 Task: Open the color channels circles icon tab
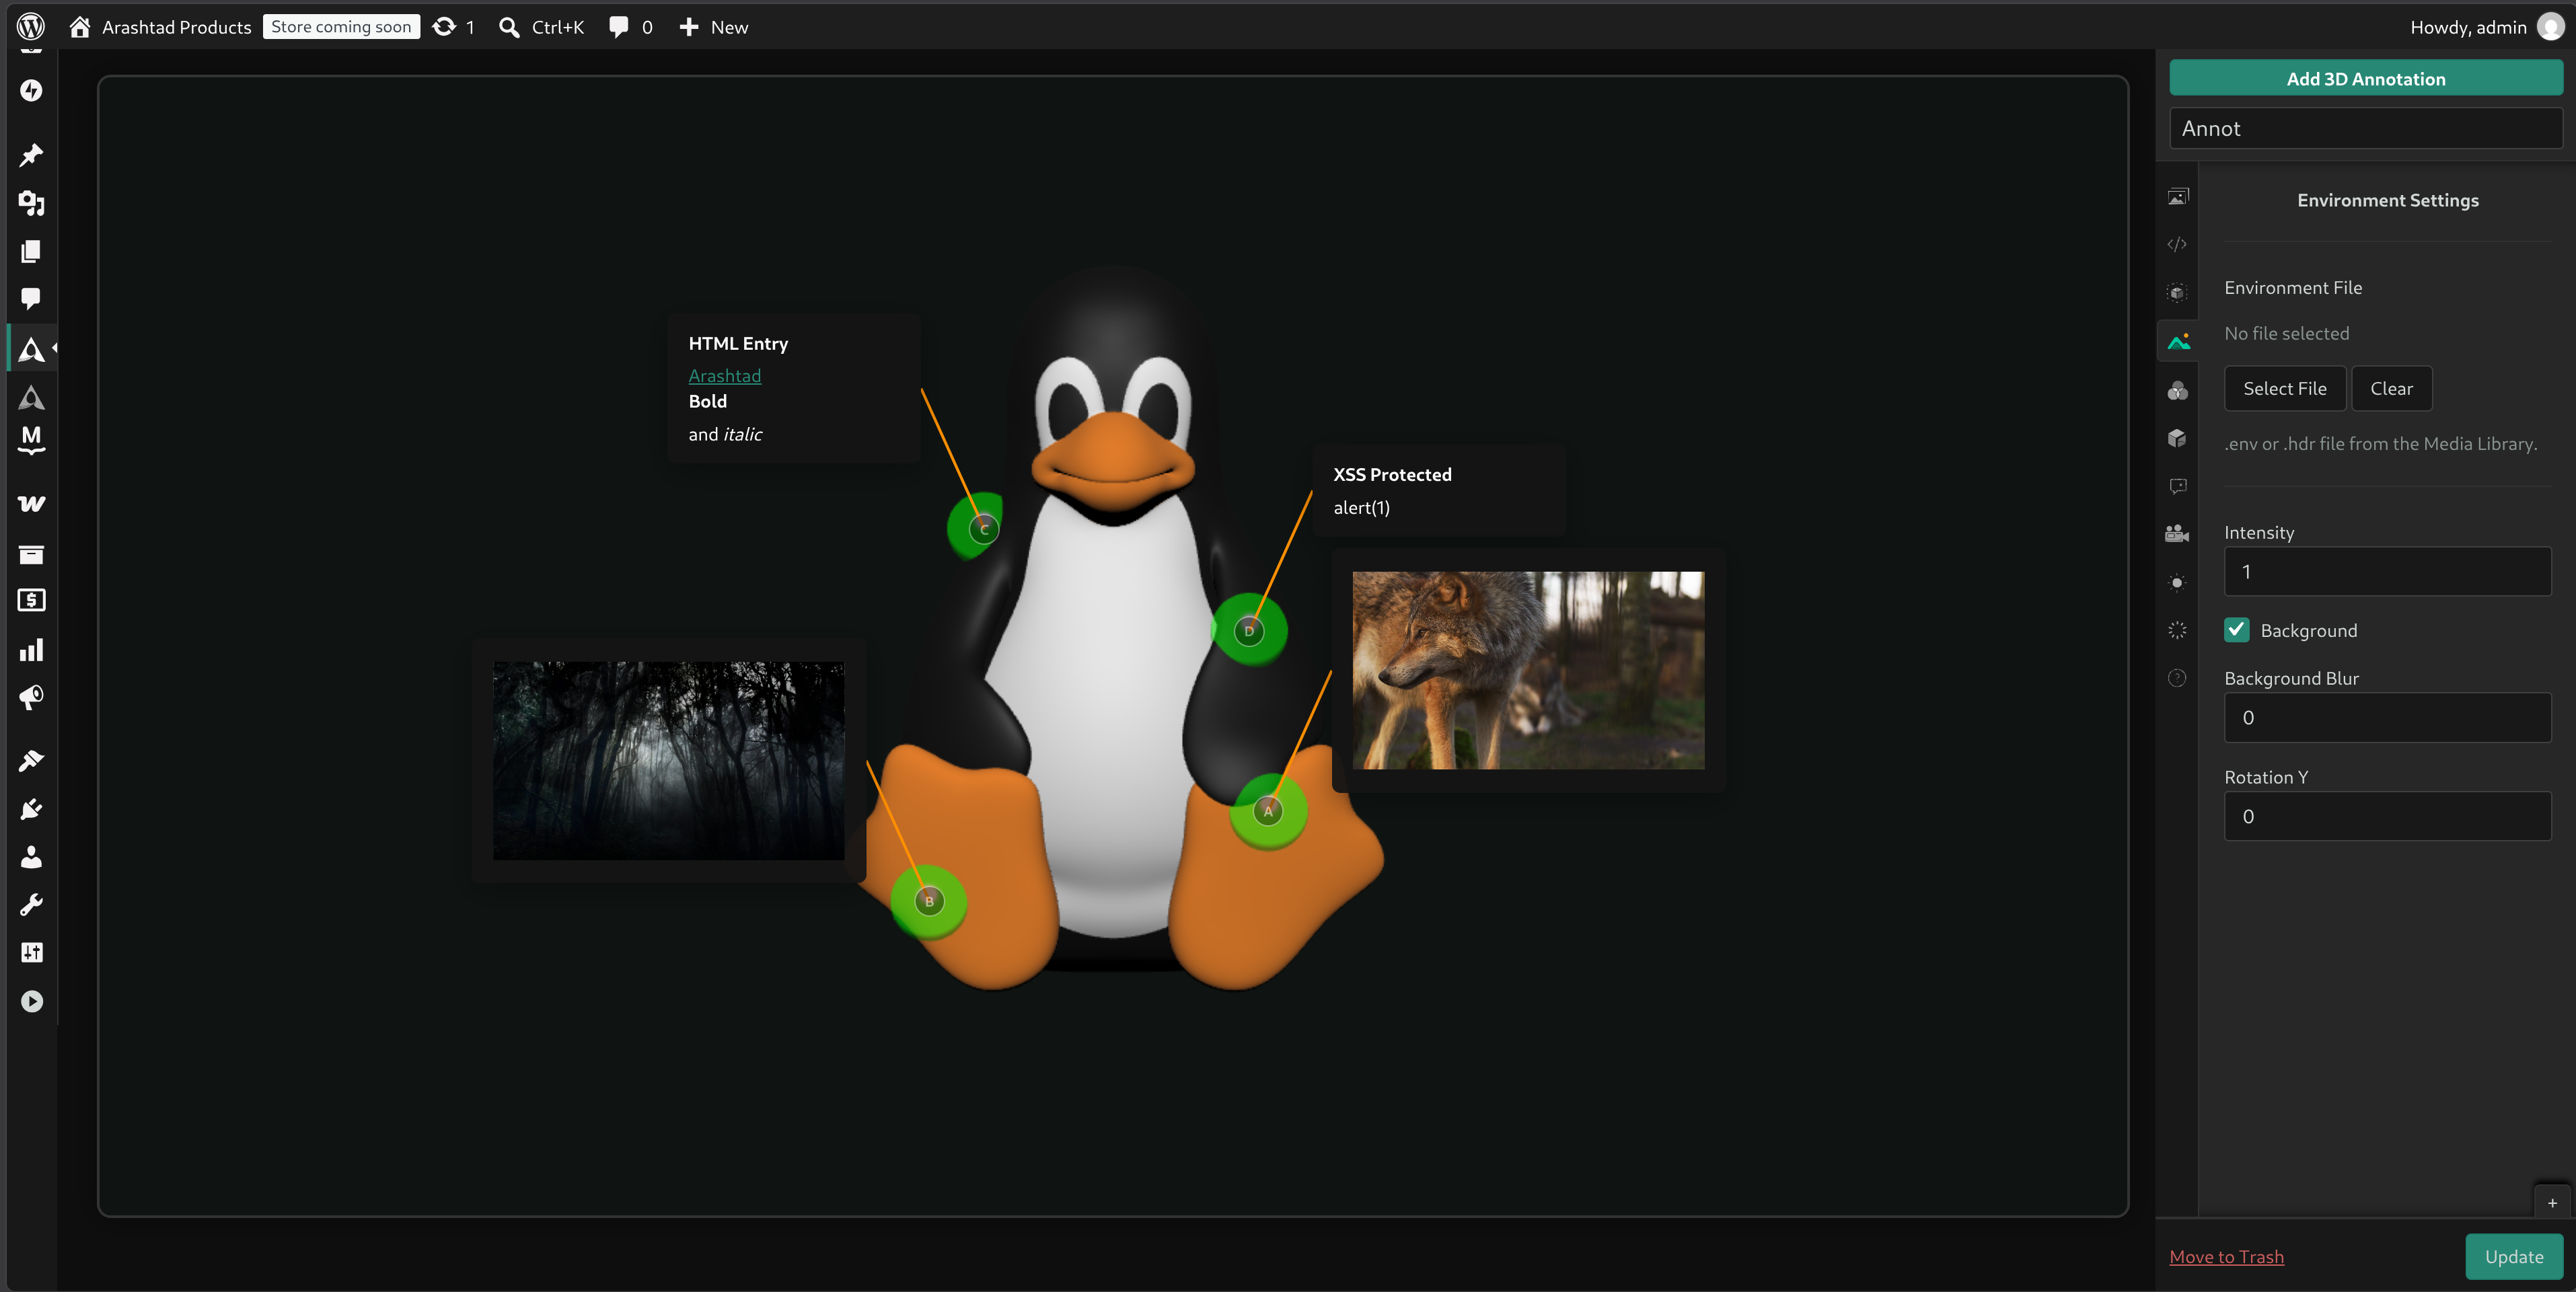(x=2177, y=390)
